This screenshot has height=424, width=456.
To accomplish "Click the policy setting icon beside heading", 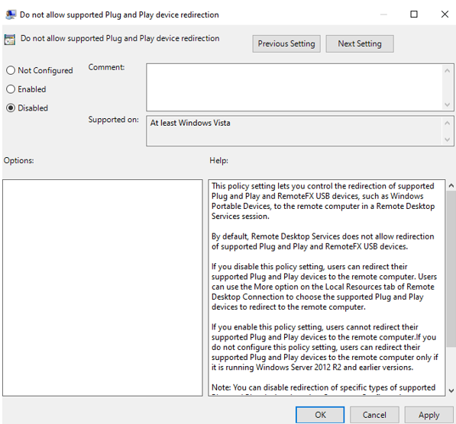I will [10, 40].
